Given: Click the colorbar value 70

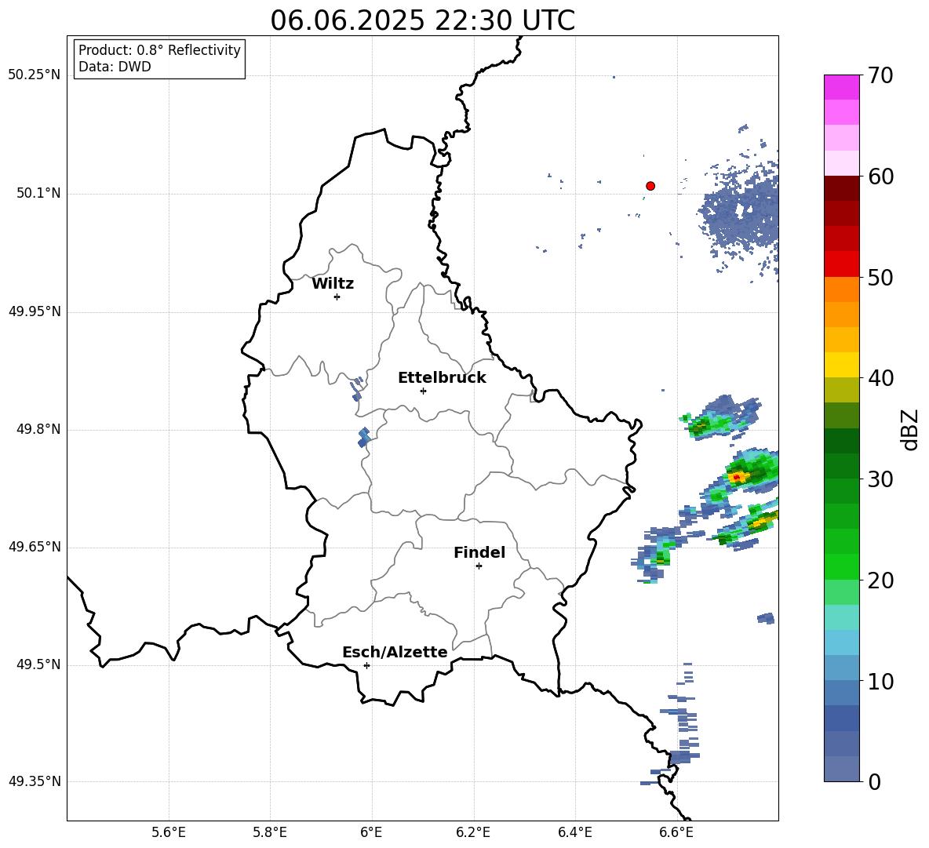Looking at the screenshot, I should click(x=880, y=76).
